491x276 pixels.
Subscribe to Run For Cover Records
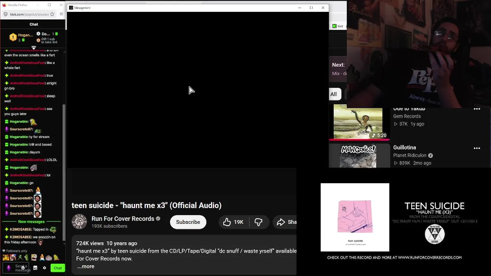tap(188, 222)
